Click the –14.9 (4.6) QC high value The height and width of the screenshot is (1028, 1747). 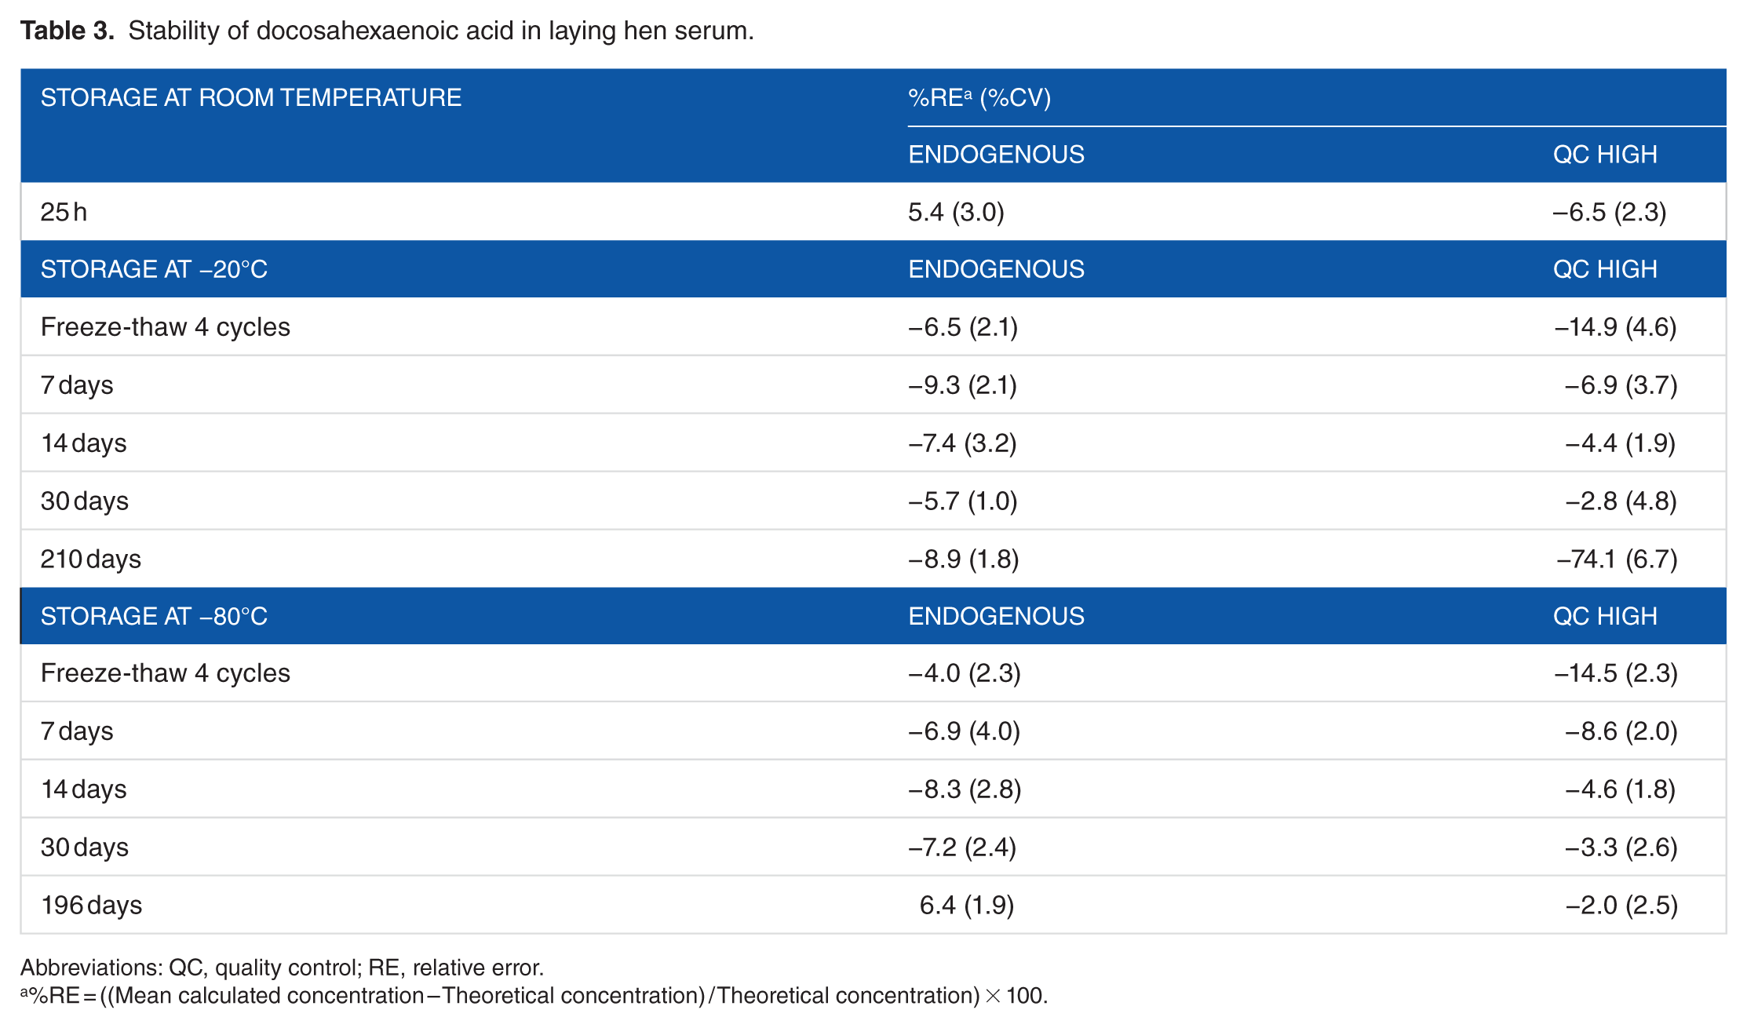coord(1615,326)
